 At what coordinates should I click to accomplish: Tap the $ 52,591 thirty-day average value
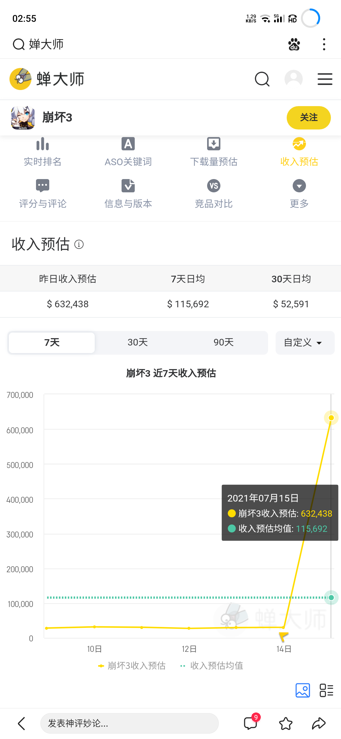click(291, 304)
